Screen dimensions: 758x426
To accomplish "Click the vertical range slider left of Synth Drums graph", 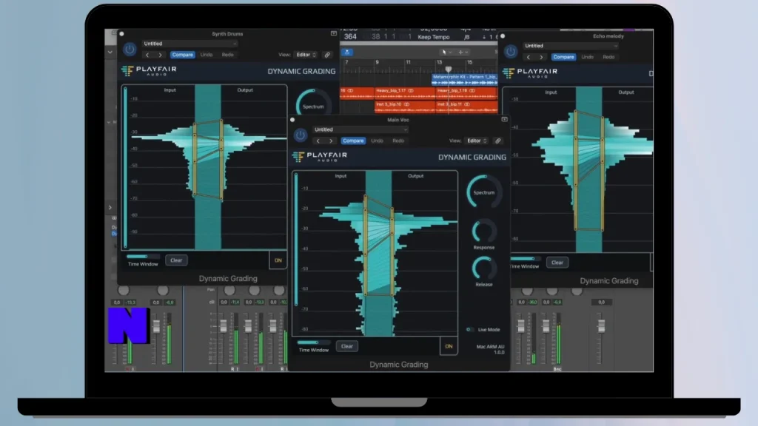I will pyautogui.click(x=125, y=167).
